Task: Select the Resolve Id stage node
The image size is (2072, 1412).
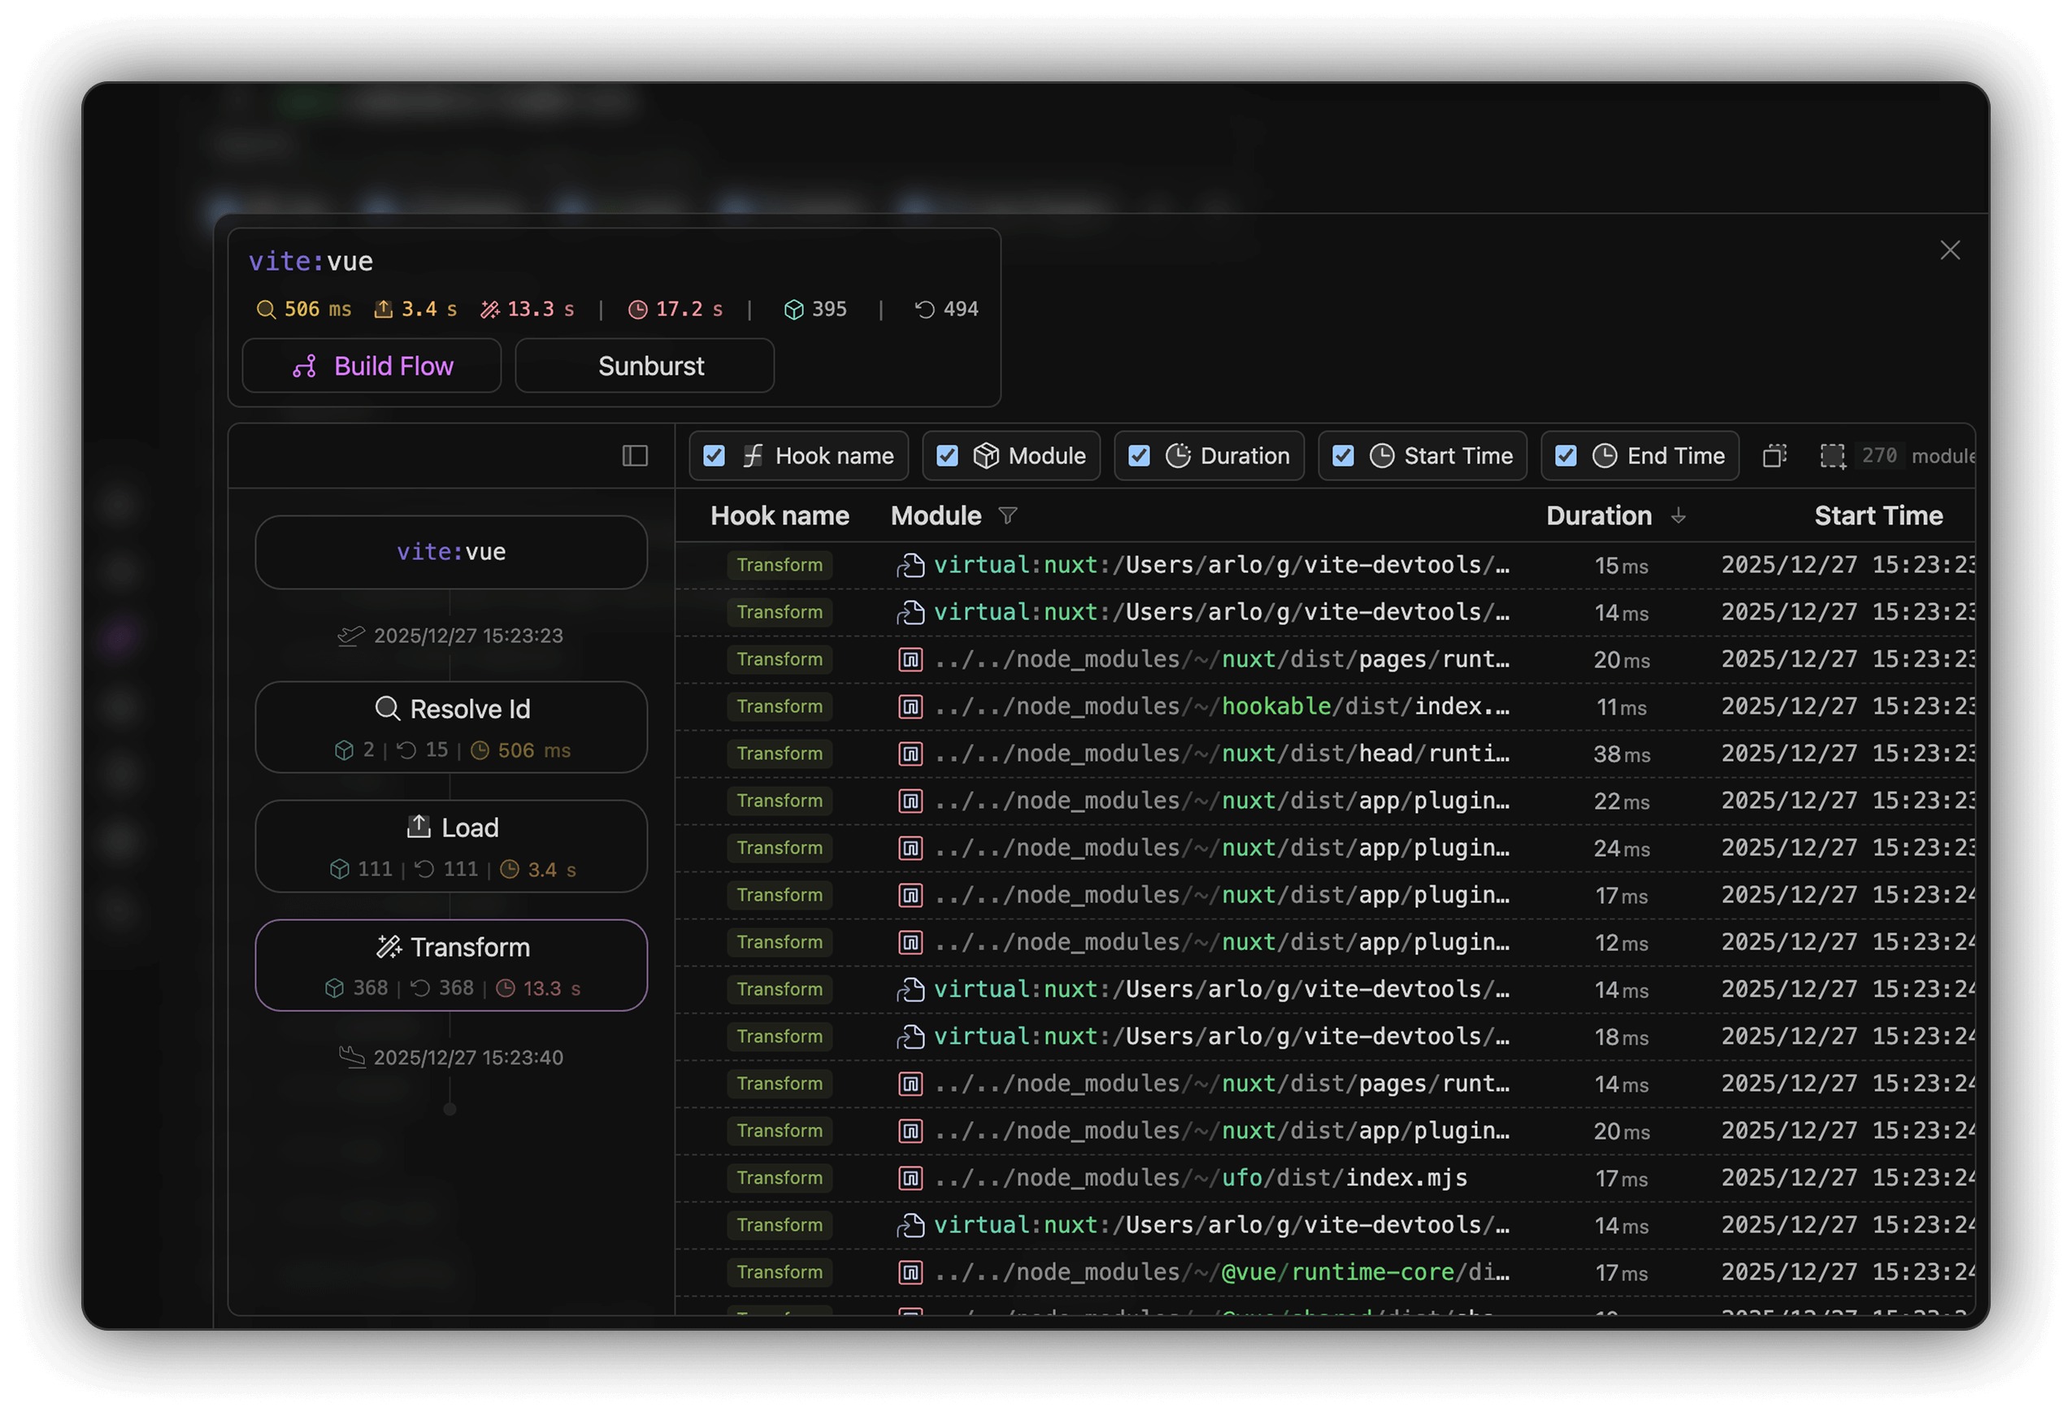Action: 451,728
